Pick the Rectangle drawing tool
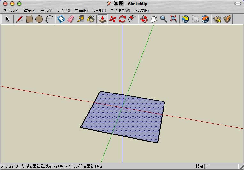The image size is (244, 170). pos(29,19)
